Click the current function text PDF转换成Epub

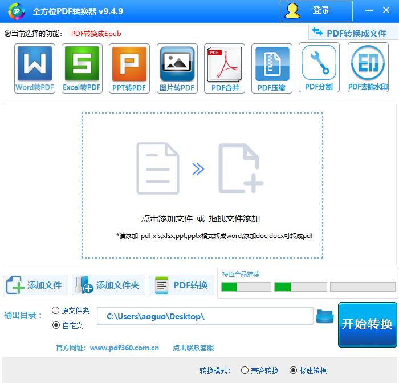[96, 34]
